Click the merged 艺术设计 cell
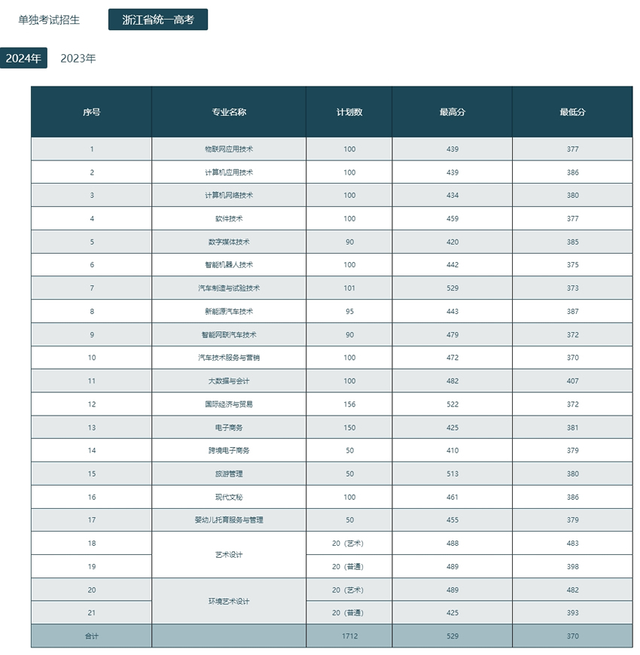640x655 pixels. 229,555
